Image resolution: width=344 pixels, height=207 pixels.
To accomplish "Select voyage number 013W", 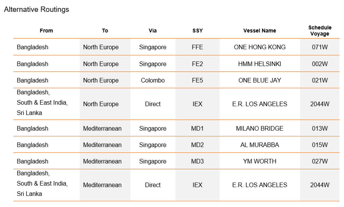I will point(320,128).
